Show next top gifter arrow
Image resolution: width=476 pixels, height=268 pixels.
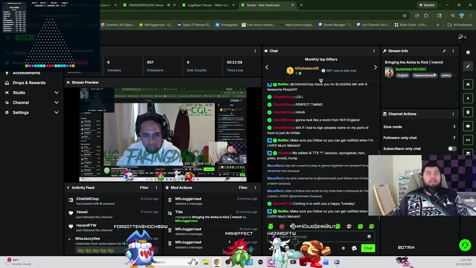375,67
